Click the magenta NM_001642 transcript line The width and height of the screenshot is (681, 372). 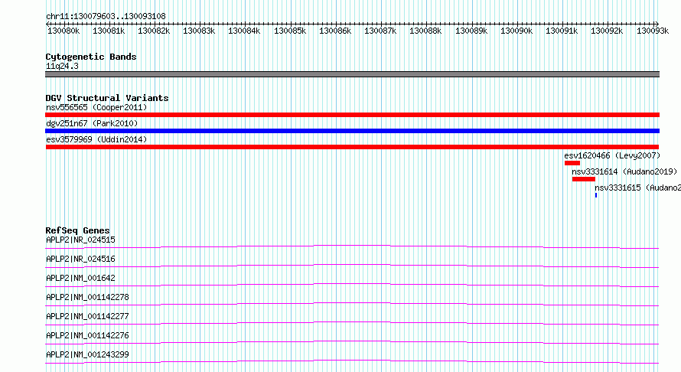(352, 285)
